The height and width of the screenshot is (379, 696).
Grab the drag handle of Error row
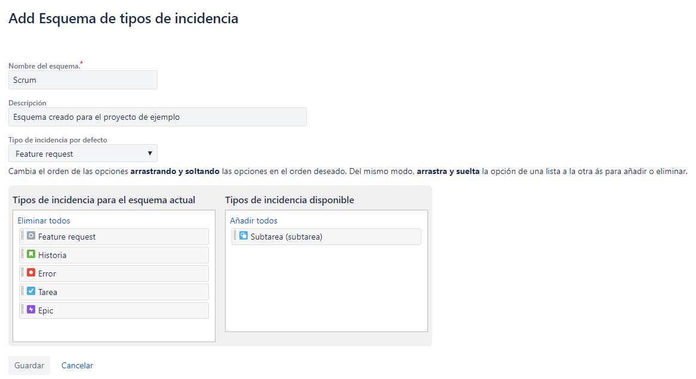[23, 272]
